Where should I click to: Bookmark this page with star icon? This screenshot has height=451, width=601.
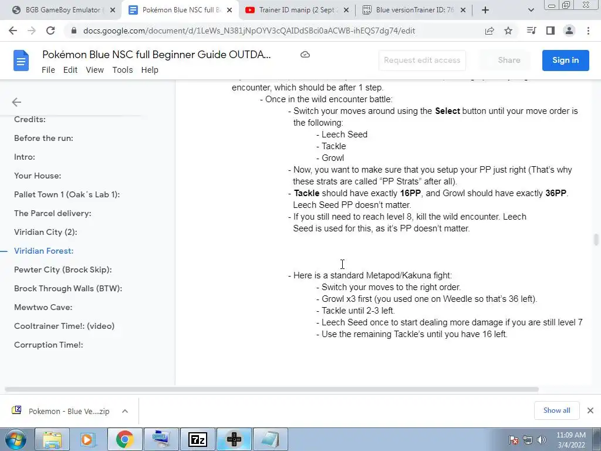(508, 31)
